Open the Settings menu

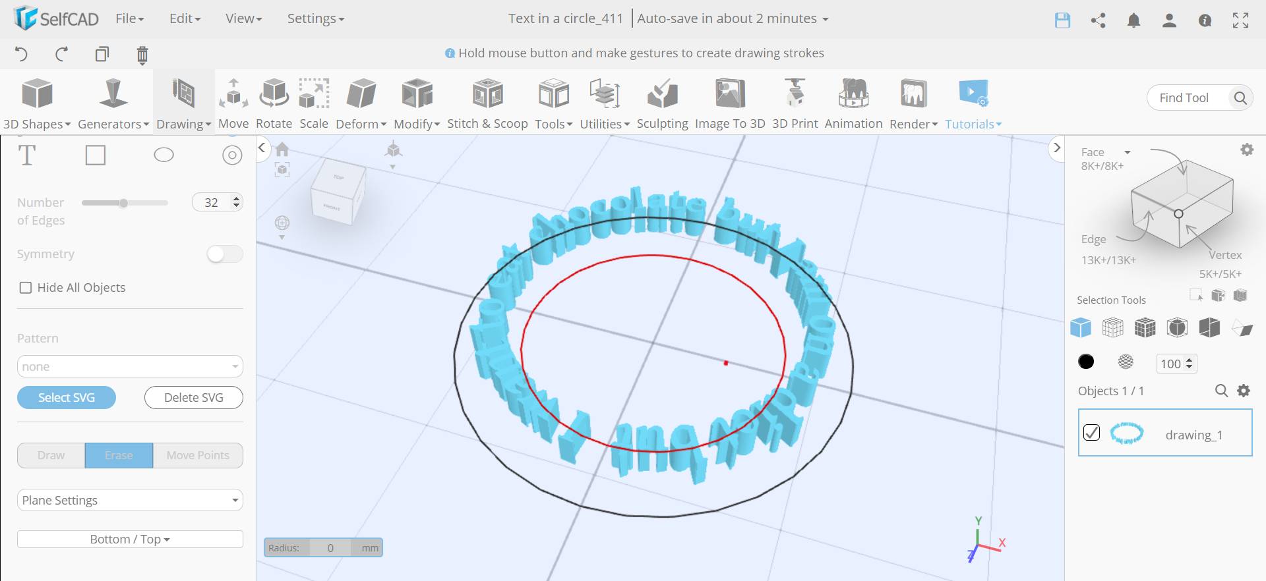315,18
